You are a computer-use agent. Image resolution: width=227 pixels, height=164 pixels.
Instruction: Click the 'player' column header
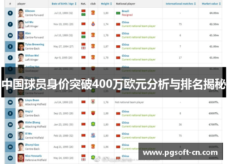(21, 4)
